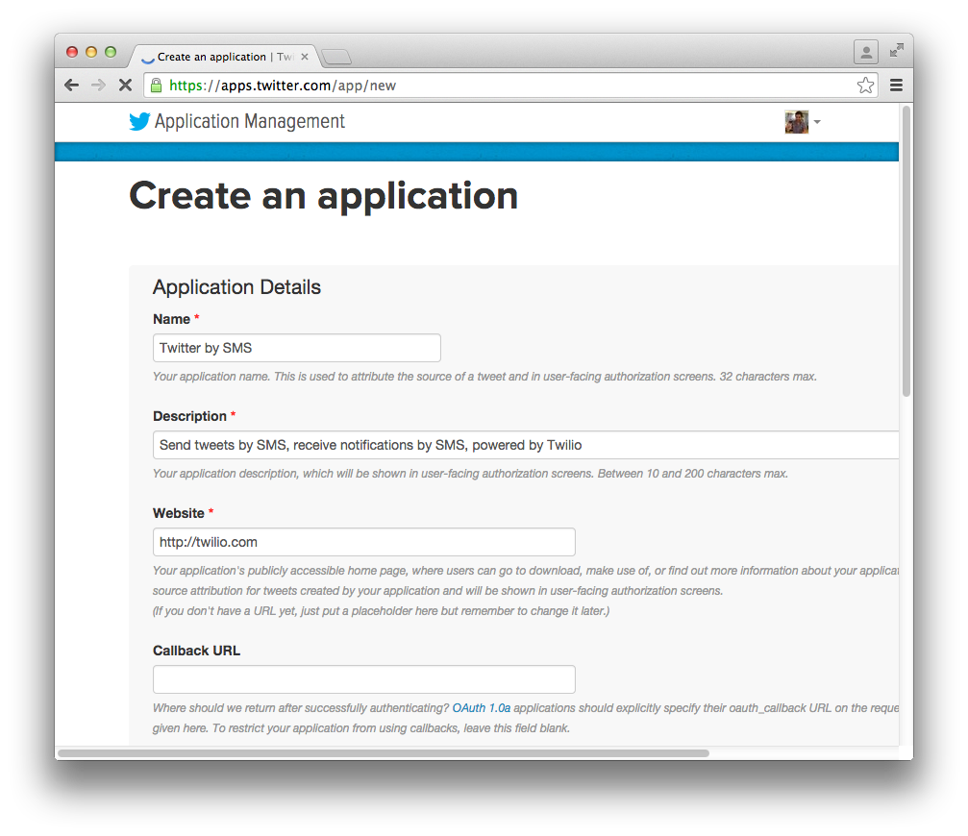
Task: Click the user avatar thumbnail
Action: coord(796,122)
